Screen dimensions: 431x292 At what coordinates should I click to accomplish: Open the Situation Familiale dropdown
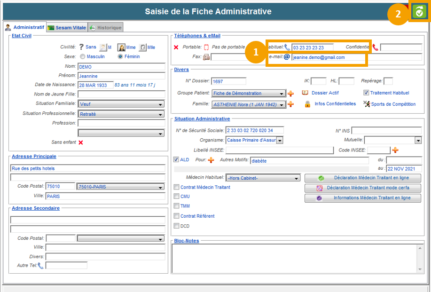pyautogui.click(x=160, y=104)
